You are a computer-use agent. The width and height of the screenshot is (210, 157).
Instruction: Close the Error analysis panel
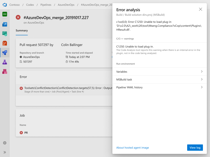coord(201,9)
